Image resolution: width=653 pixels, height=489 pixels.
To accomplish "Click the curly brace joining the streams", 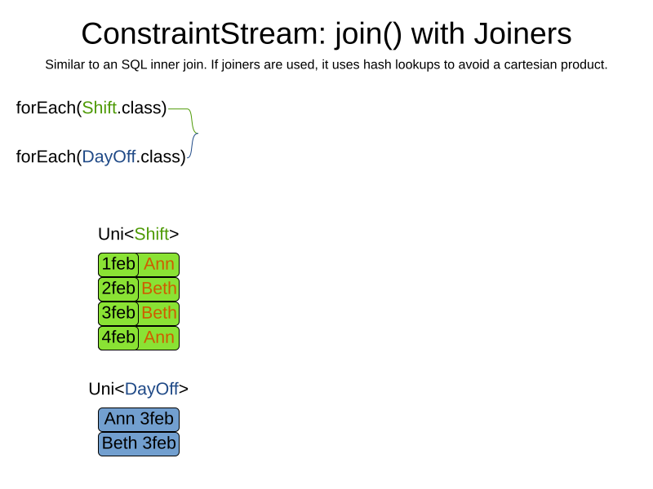I will click(193, 132).
